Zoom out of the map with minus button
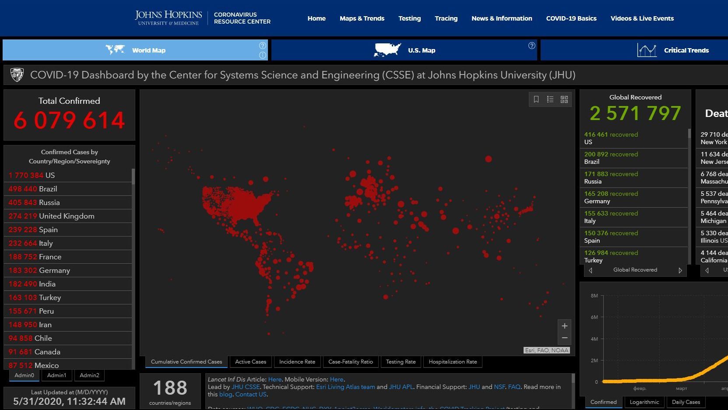Screen dimensions: 728x410 pyautogui.click(x=565, y=338)
